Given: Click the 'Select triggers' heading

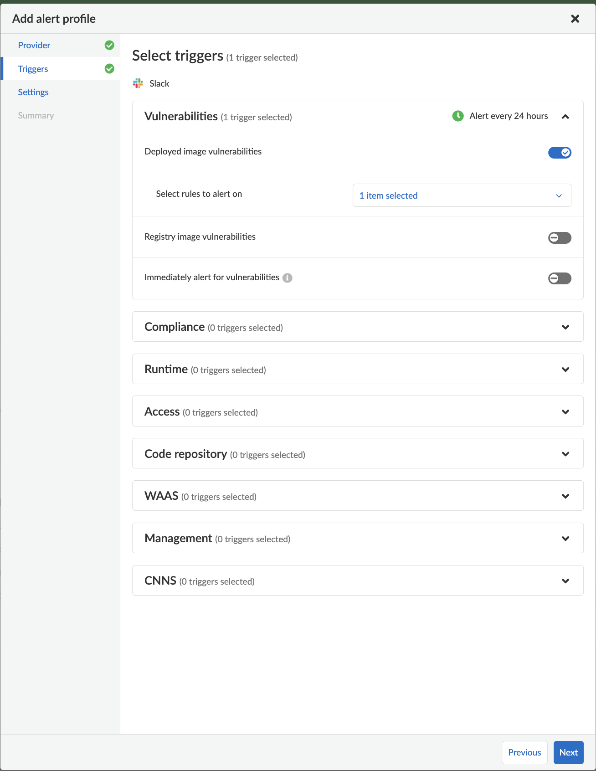Looking at the screenshot, I should [x=178, y=56].
